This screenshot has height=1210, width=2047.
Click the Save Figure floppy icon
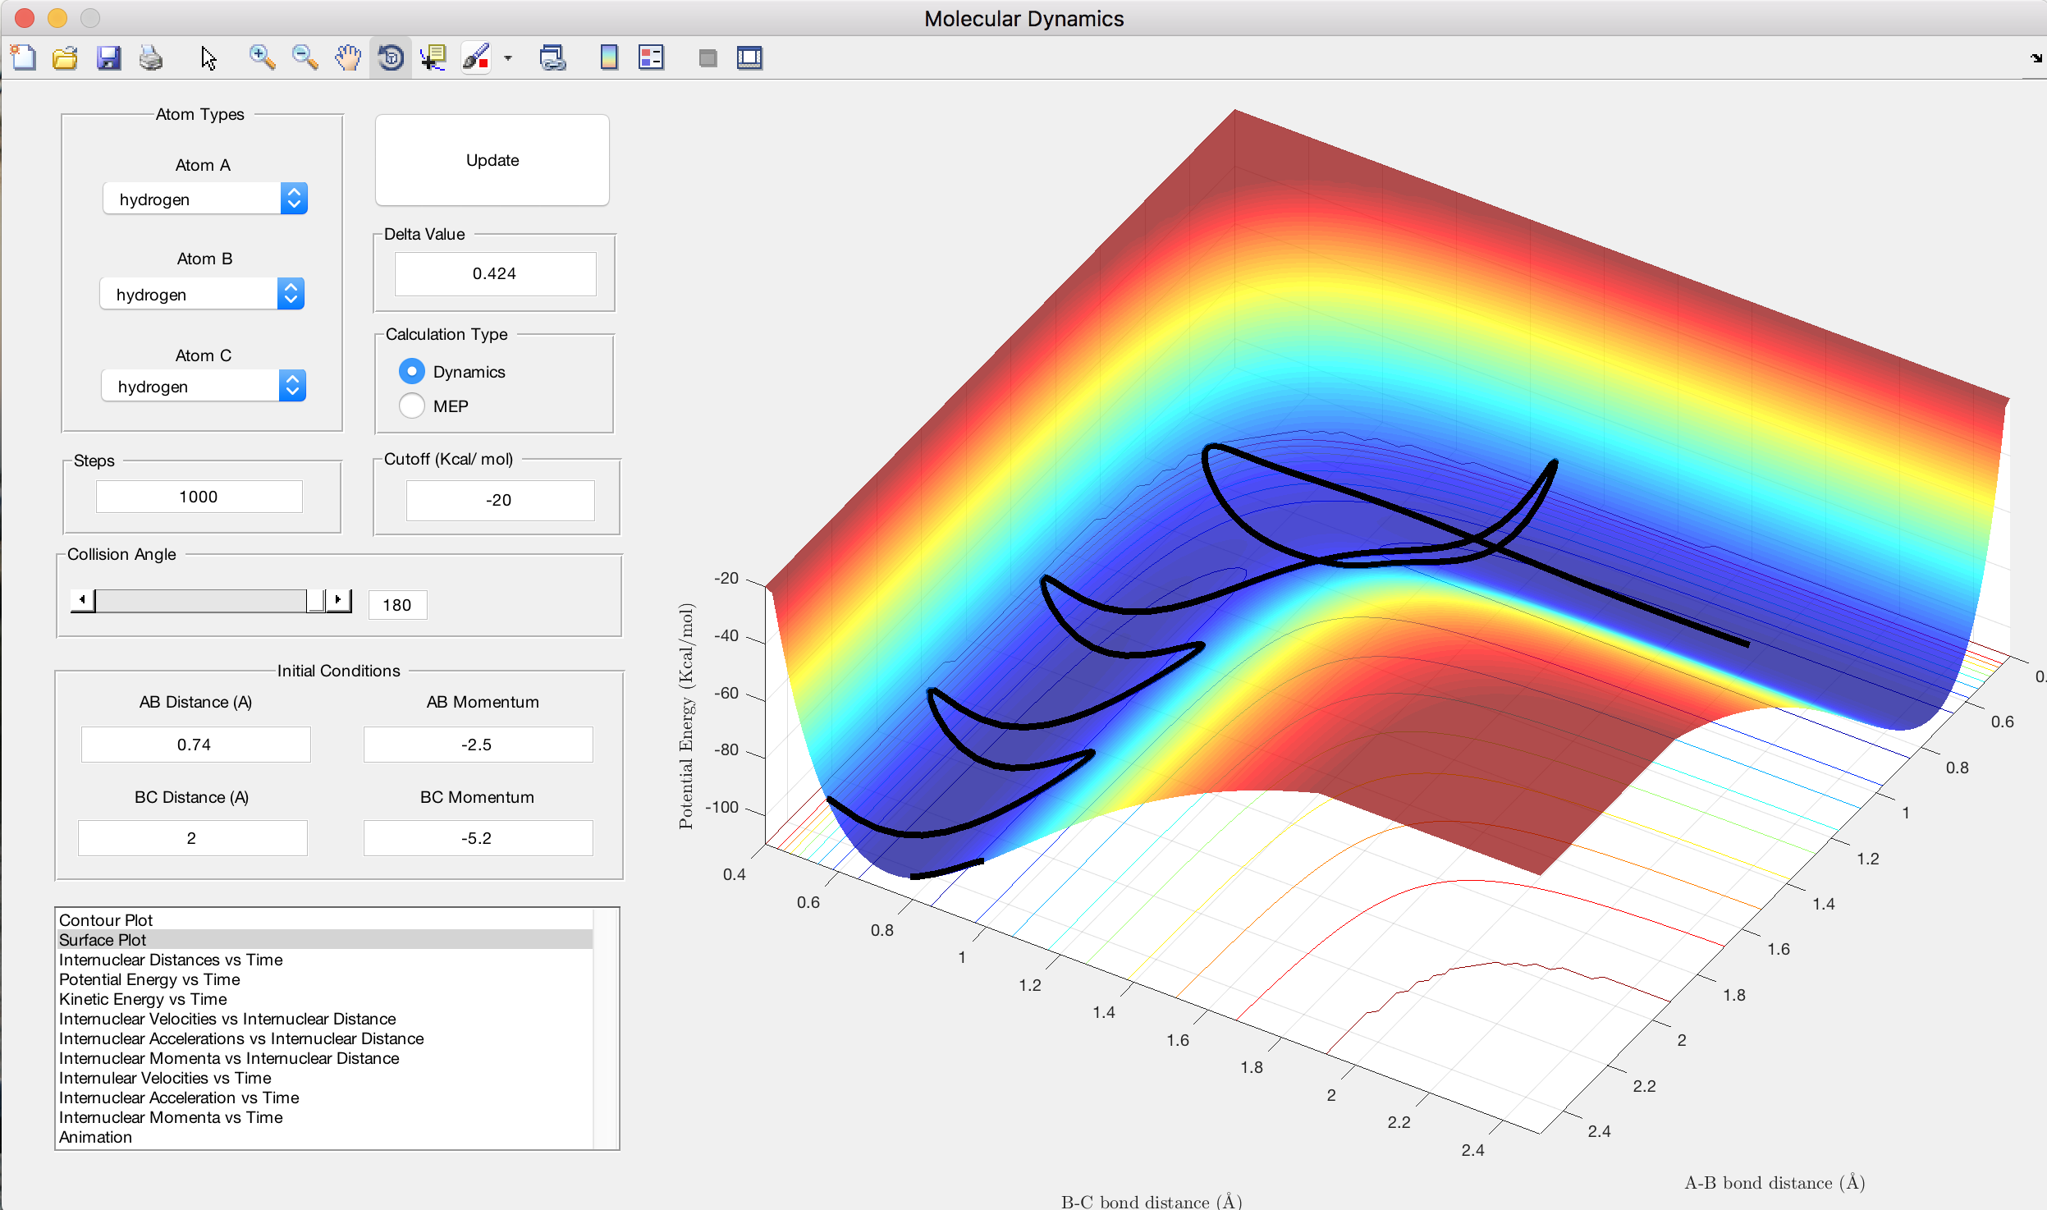pos(108,58)
